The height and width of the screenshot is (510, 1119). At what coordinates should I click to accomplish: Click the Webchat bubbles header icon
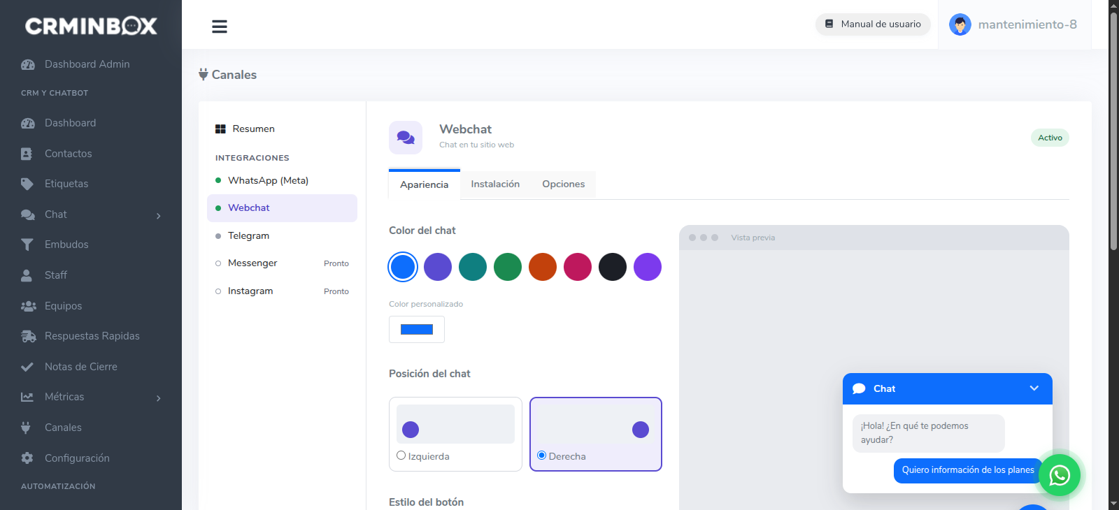[x=406, y=138]
